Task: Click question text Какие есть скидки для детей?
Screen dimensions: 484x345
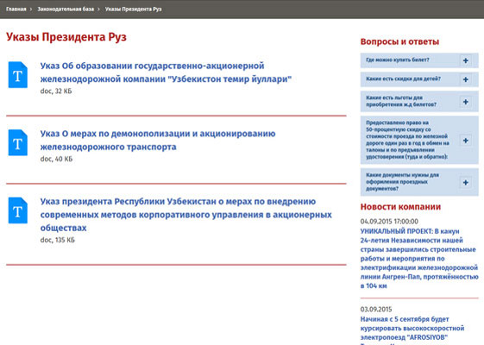Action: pyautogui.click(x=403, y=79)
